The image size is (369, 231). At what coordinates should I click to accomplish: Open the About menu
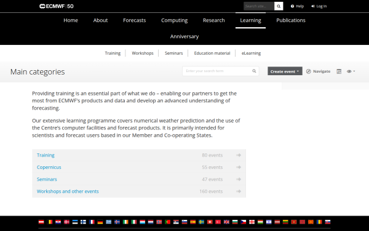point(100,20)
